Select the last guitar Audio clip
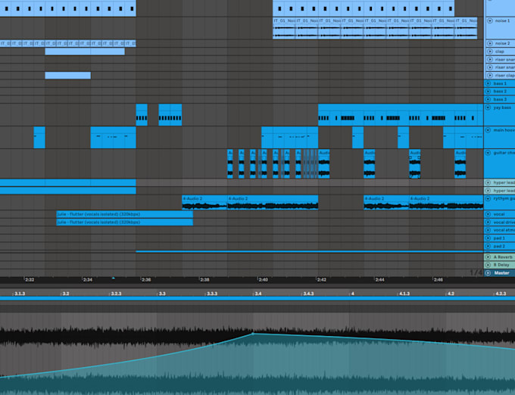 (460, 163)
